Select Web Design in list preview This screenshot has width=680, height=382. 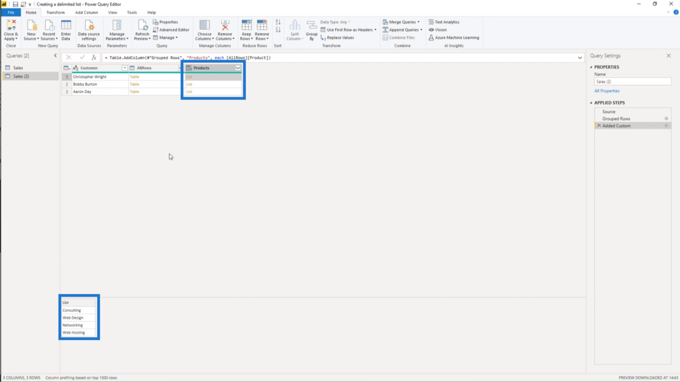[x=79, y=318]
